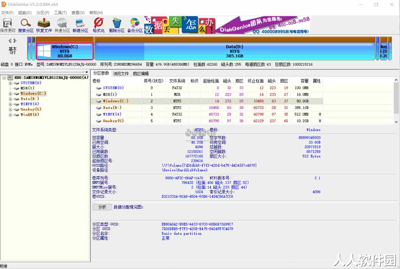Collapse the HD0 SAMSUNG disk tree node

[x=4, y=78]
